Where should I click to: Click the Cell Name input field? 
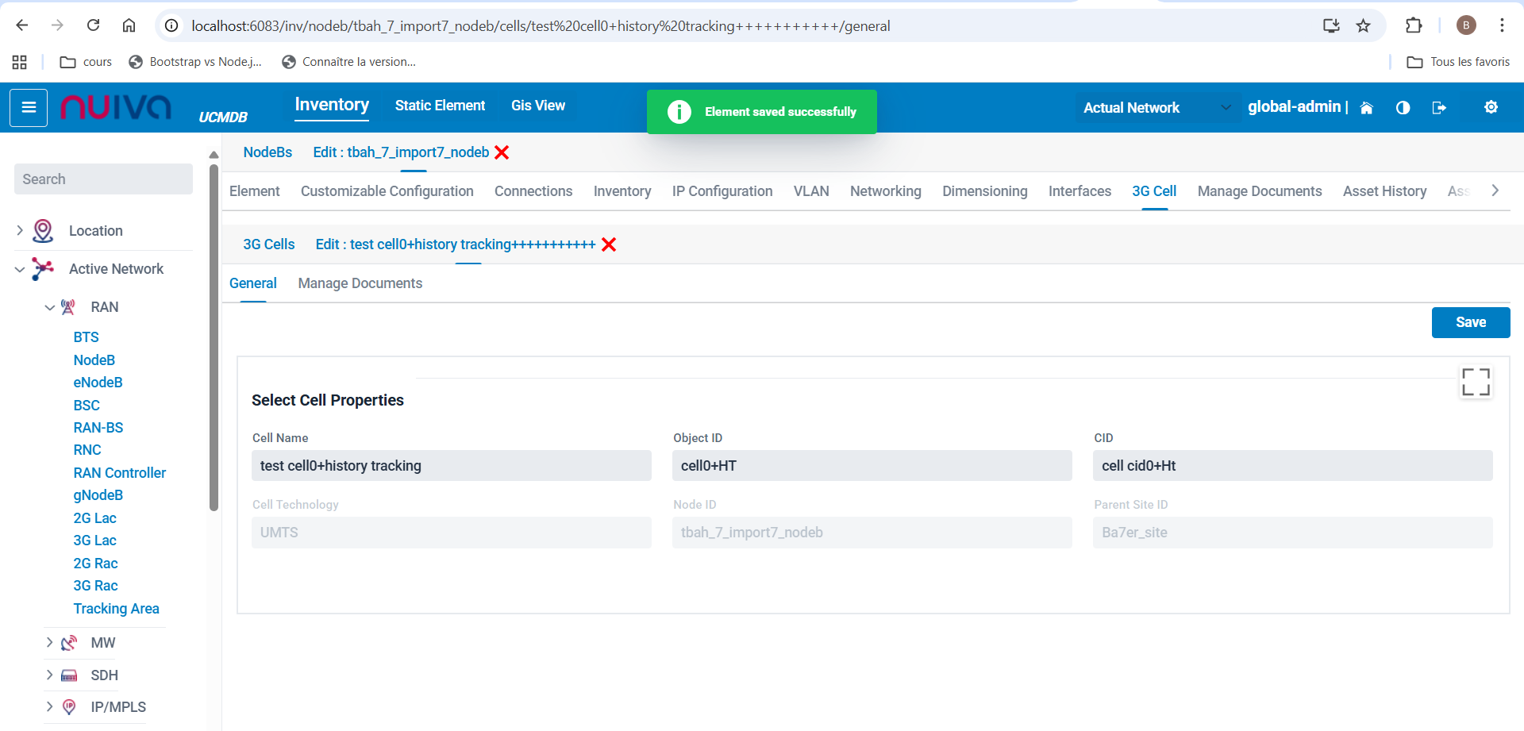(451, 466)
